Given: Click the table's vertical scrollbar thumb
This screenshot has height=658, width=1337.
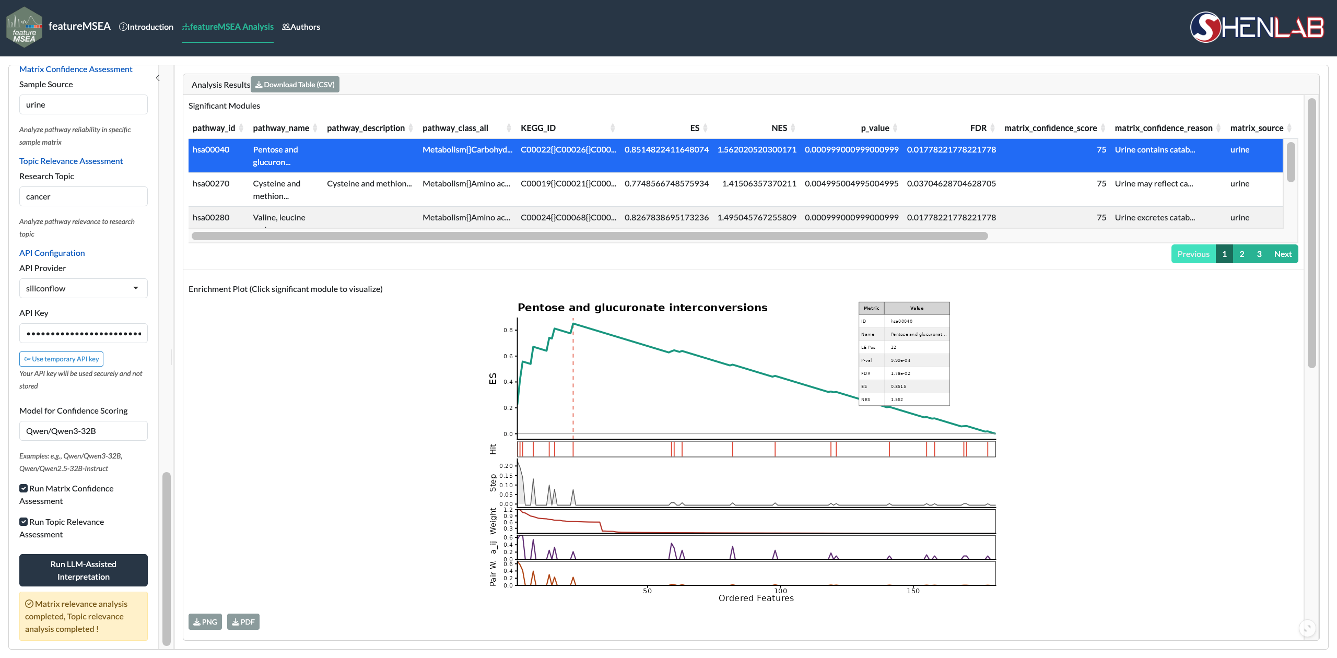Looking at the screenshot, I should coord(1291,162).
